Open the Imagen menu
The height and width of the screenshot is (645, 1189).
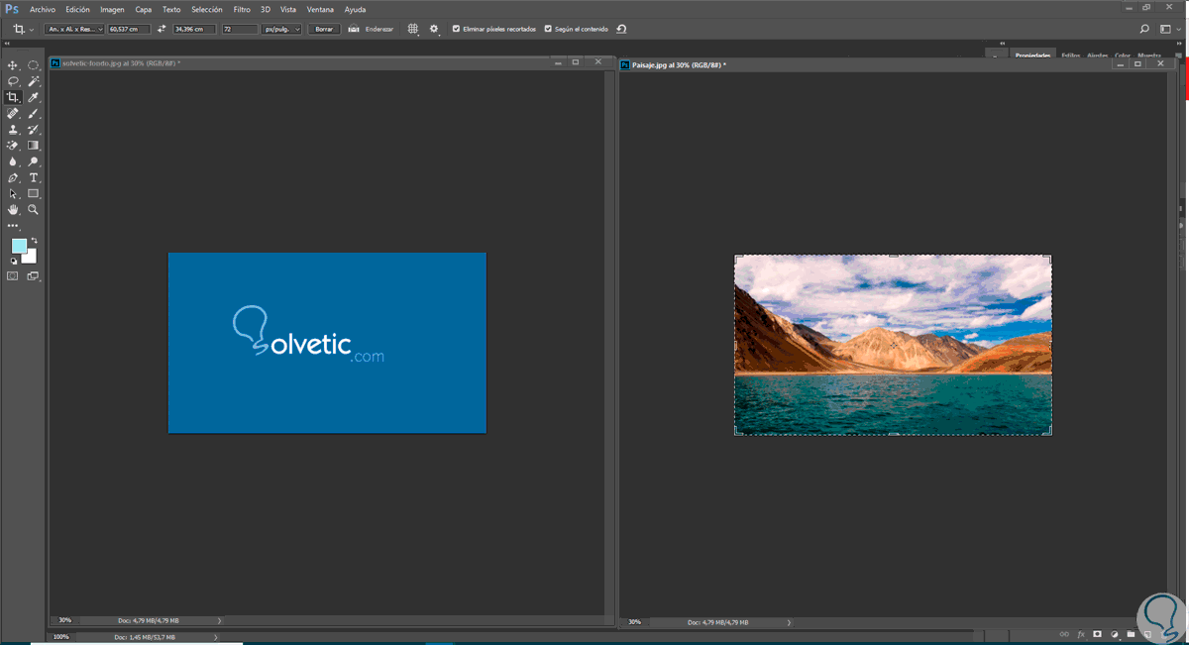[x=112, y=9]
